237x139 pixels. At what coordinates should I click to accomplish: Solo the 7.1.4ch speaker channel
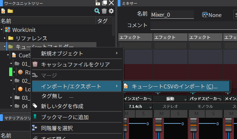[x=143, y=114]
